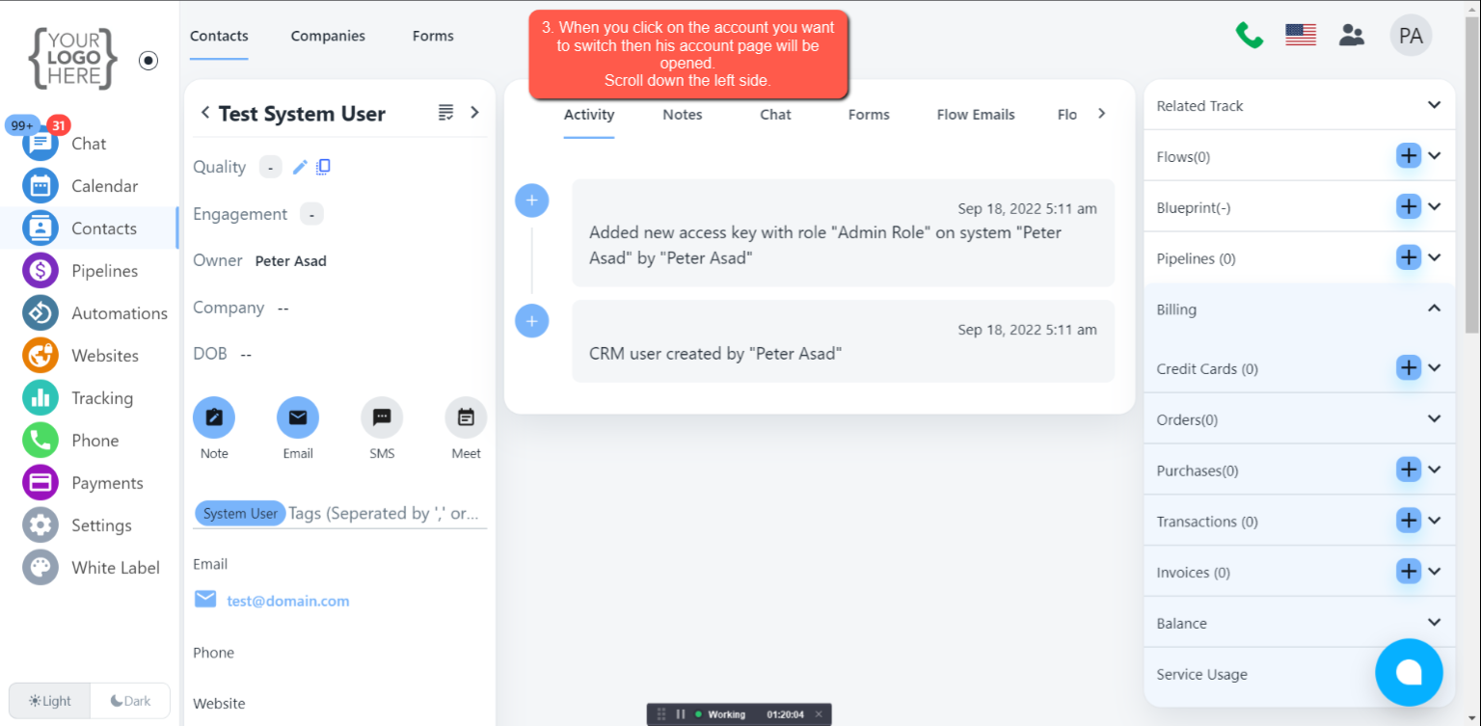This screenshot has height=726, width=1481.
Task: Click the users group icon in header
Action: click(1352, 36)
